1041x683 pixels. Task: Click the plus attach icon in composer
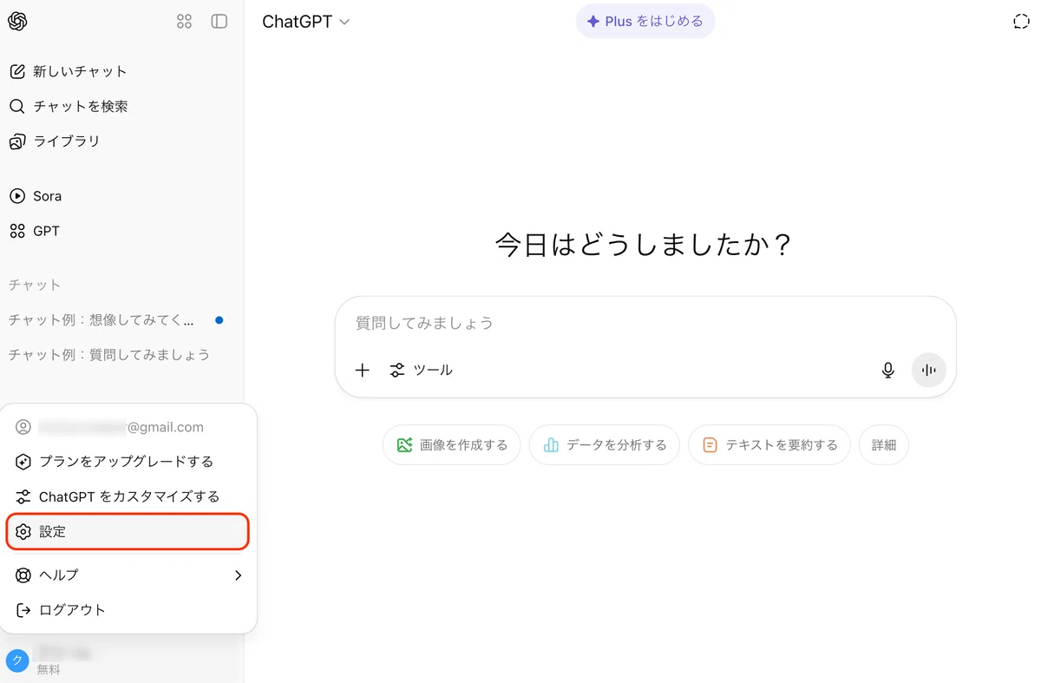coord(363,370)
